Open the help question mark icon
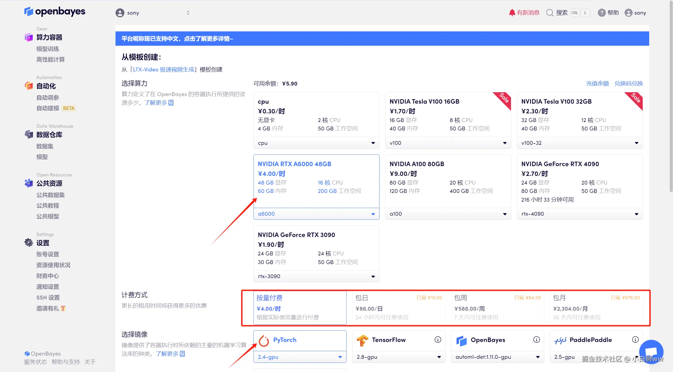The image size is (673, 372). pyautogui.click(x=601, y=13)
